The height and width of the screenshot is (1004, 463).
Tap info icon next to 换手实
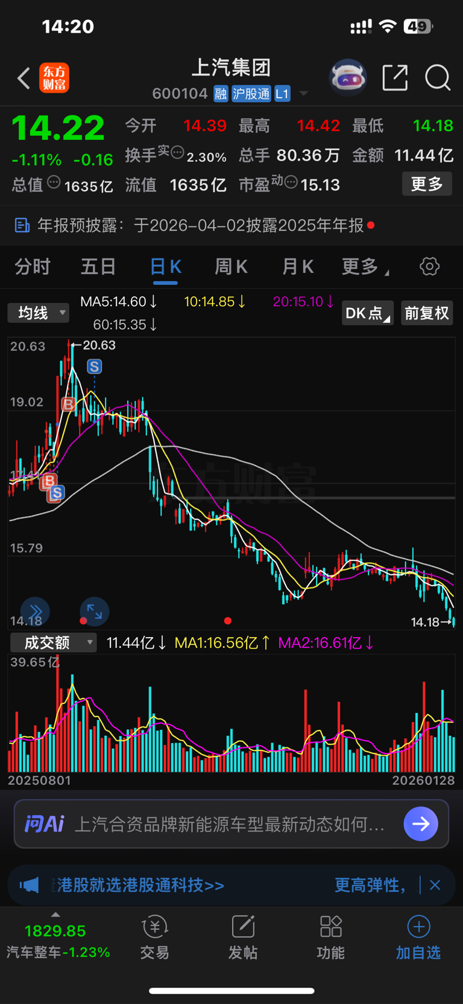pyautogui.click(x=177, y=152)
